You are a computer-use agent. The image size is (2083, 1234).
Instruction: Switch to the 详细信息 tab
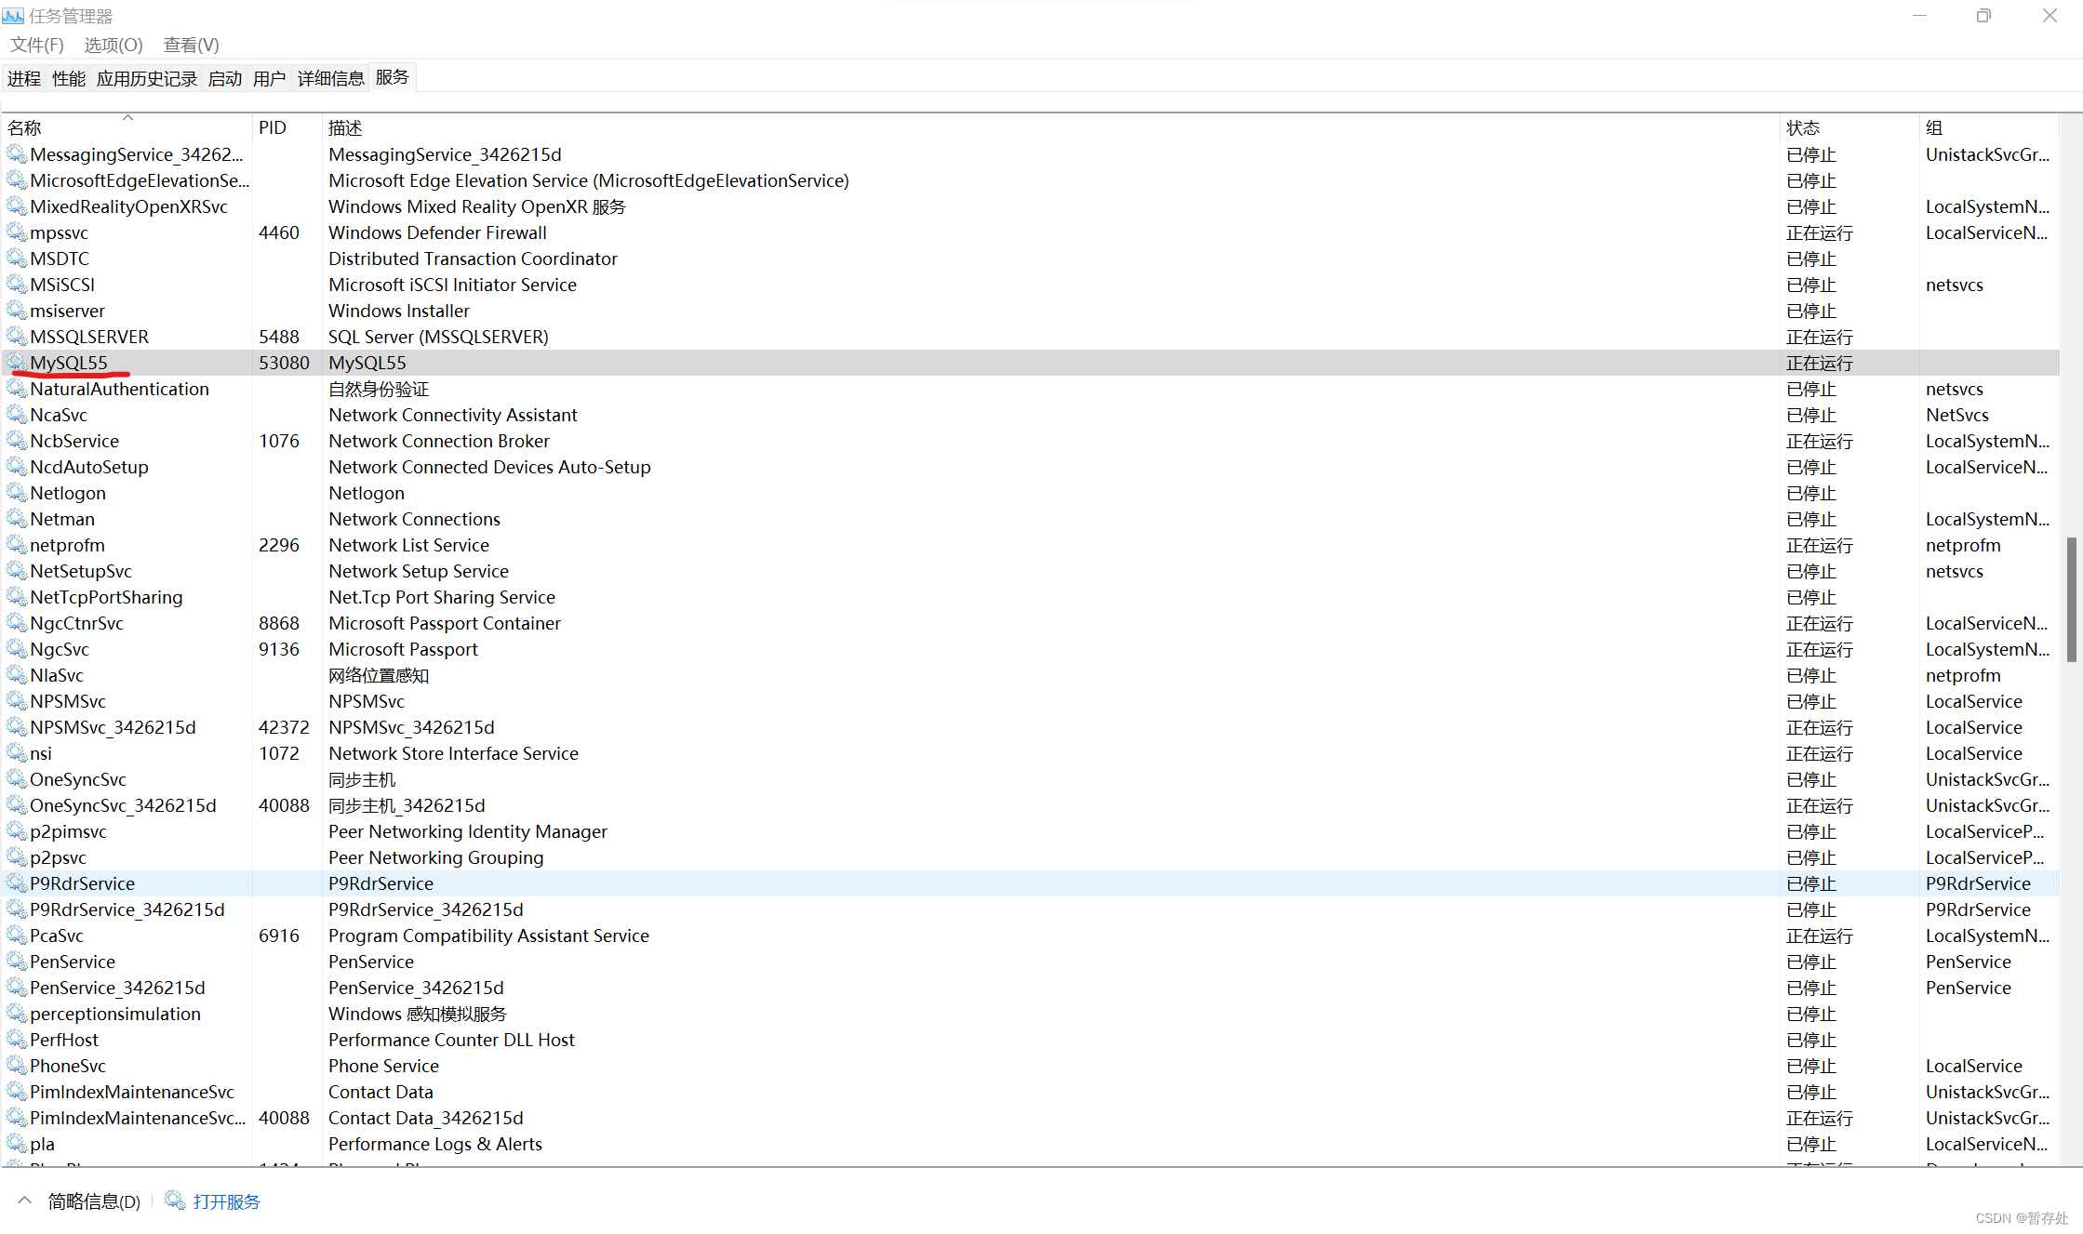(330, 78)
